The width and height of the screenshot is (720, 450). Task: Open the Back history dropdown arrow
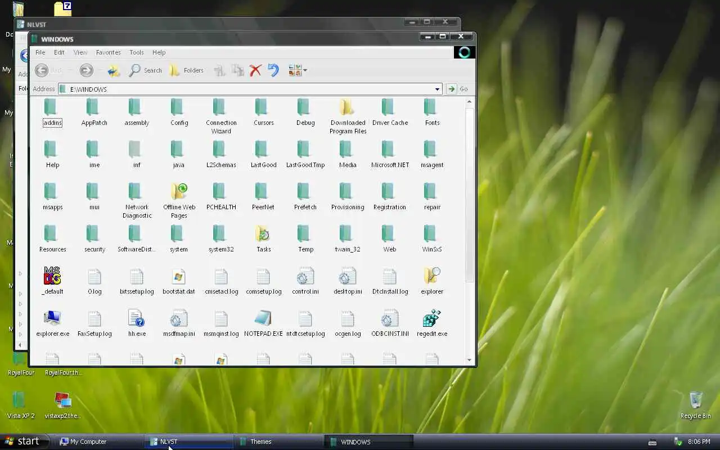[70, 70]
